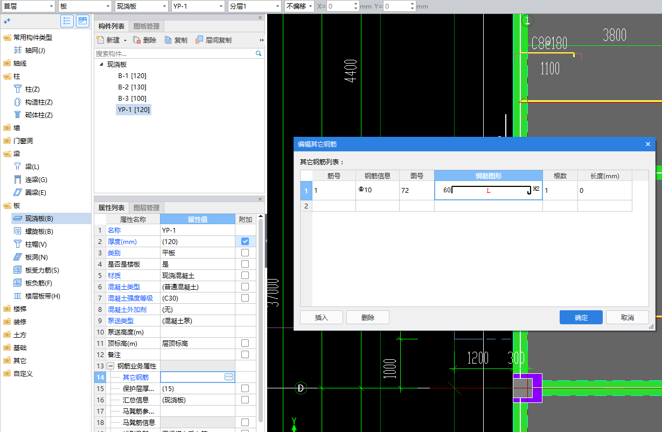Viewport: 662px width, 432px height.
Task: Switch navigation to list view icon
Action: coord(67,21)
